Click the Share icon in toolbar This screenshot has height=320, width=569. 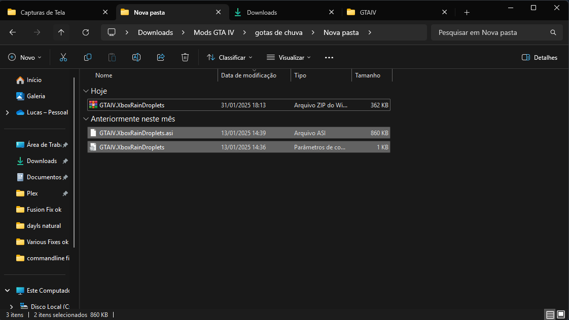click(x=161, y=57)
